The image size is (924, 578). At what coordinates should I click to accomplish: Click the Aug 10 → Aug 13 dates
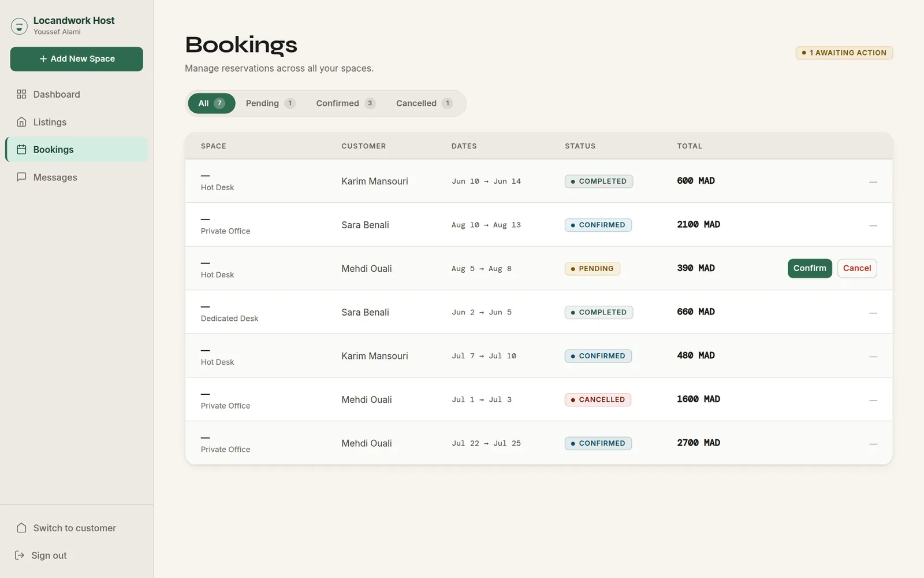coord(486,225)
